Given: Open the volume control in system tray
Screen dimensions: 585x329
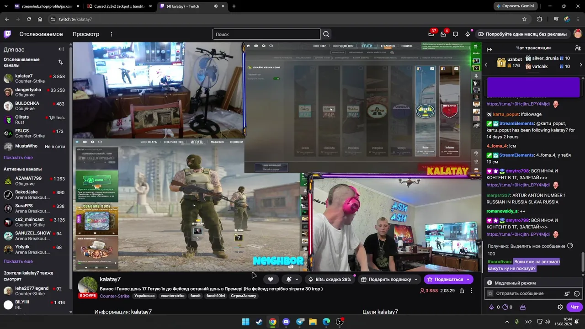Looking at the screenshot, I should [547, 322].
